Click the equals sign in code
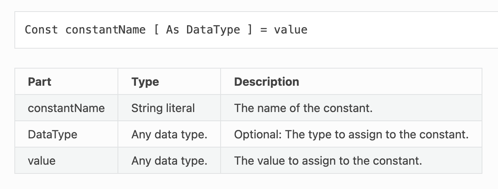 tap(263, 30)
